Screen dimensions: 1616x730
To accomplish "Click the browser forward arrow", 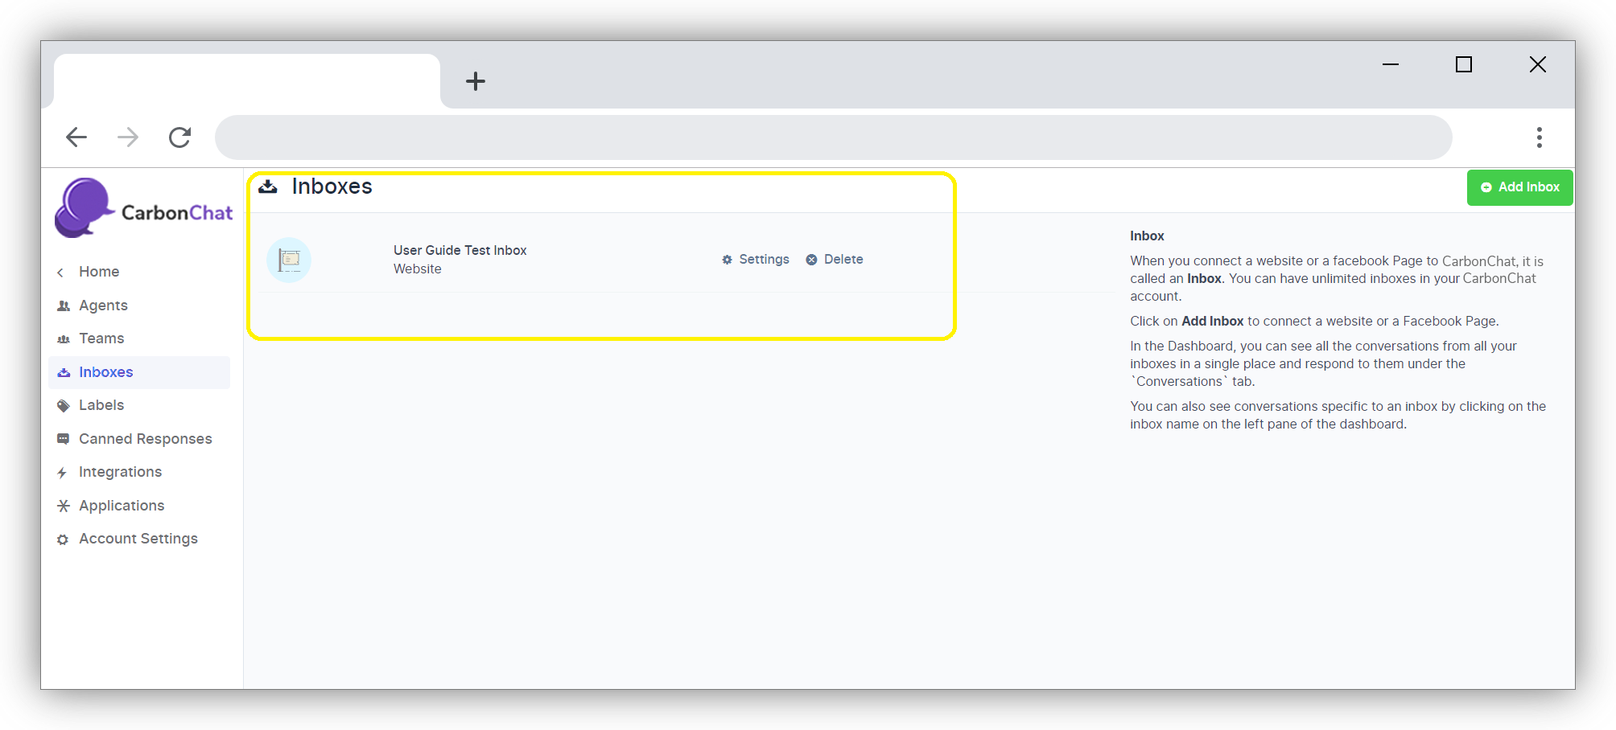I will (x=128, y=137).
